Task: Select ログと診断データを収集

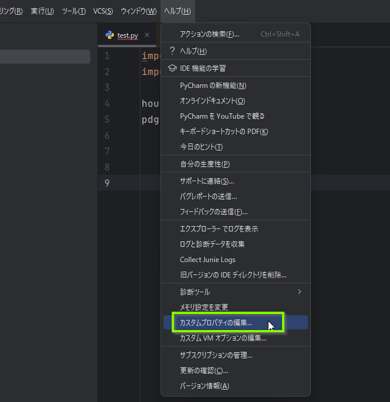Action: click(235, 244)
